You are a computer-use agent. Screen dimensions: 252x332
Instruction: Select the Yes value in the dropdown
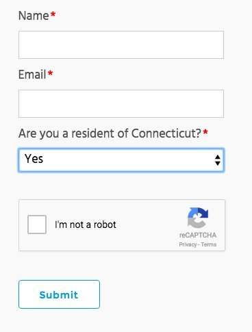coord(34,159)
